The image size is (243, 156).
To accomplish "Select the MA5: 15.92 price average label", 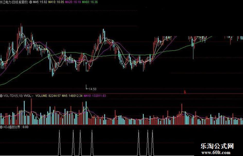I will coord(40,2).
